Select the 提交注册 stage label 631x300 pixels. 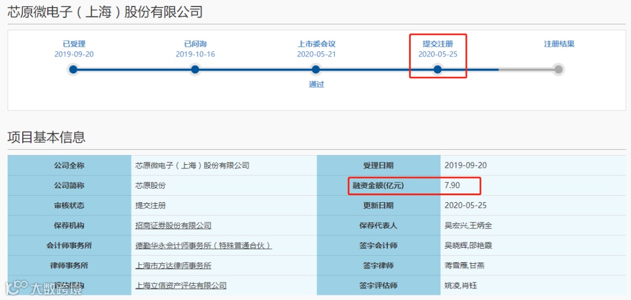coord(438,44)
